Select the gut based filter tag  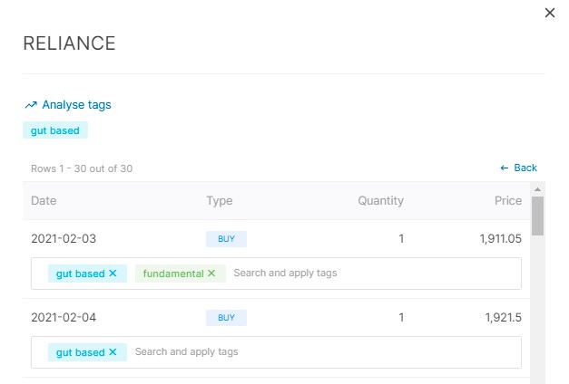(55, 130)
